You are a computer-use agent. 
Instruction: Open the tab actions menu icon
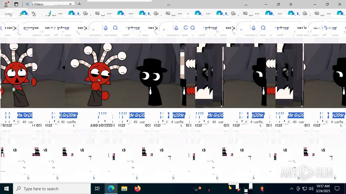[x=16, y=4]
